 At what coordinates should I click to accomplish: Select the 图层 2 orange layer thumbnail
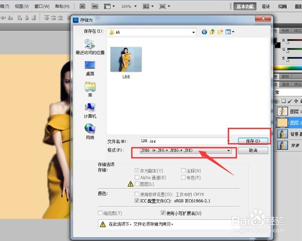282,123
